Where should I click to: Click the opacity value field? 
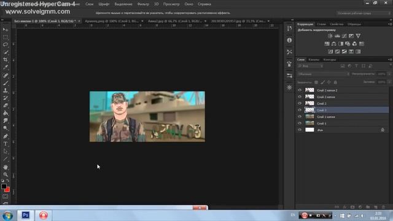(381, 74)
